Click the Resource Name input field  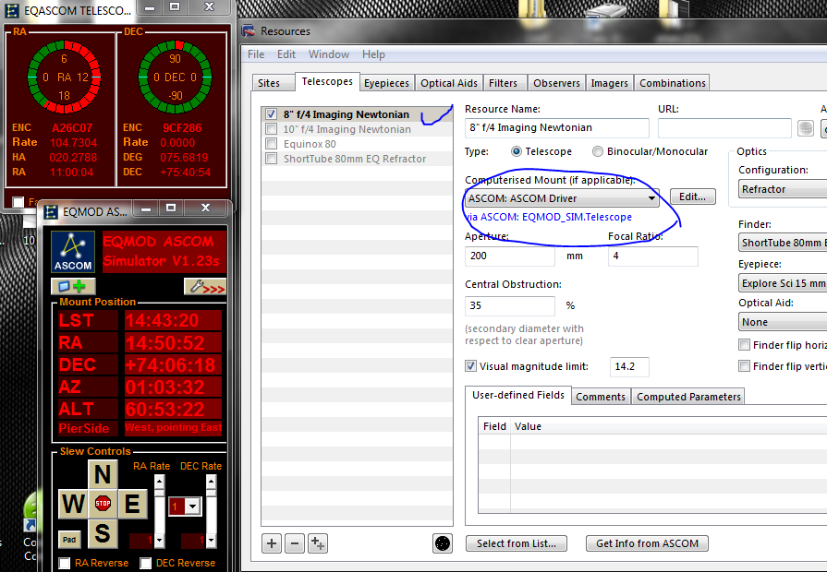pos(557,128)
